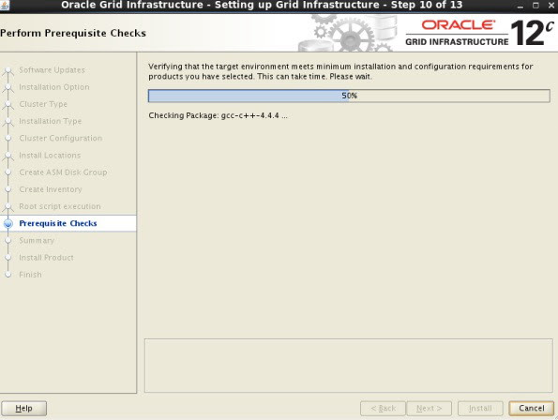
Task: Click the Software Updates step marker icon
Action: point(8,70)
